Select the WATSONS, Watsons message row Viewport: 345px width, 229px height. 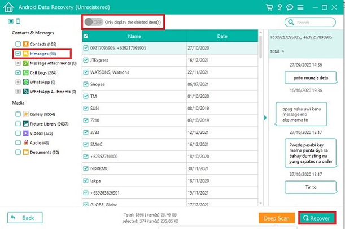coord(170,72)
